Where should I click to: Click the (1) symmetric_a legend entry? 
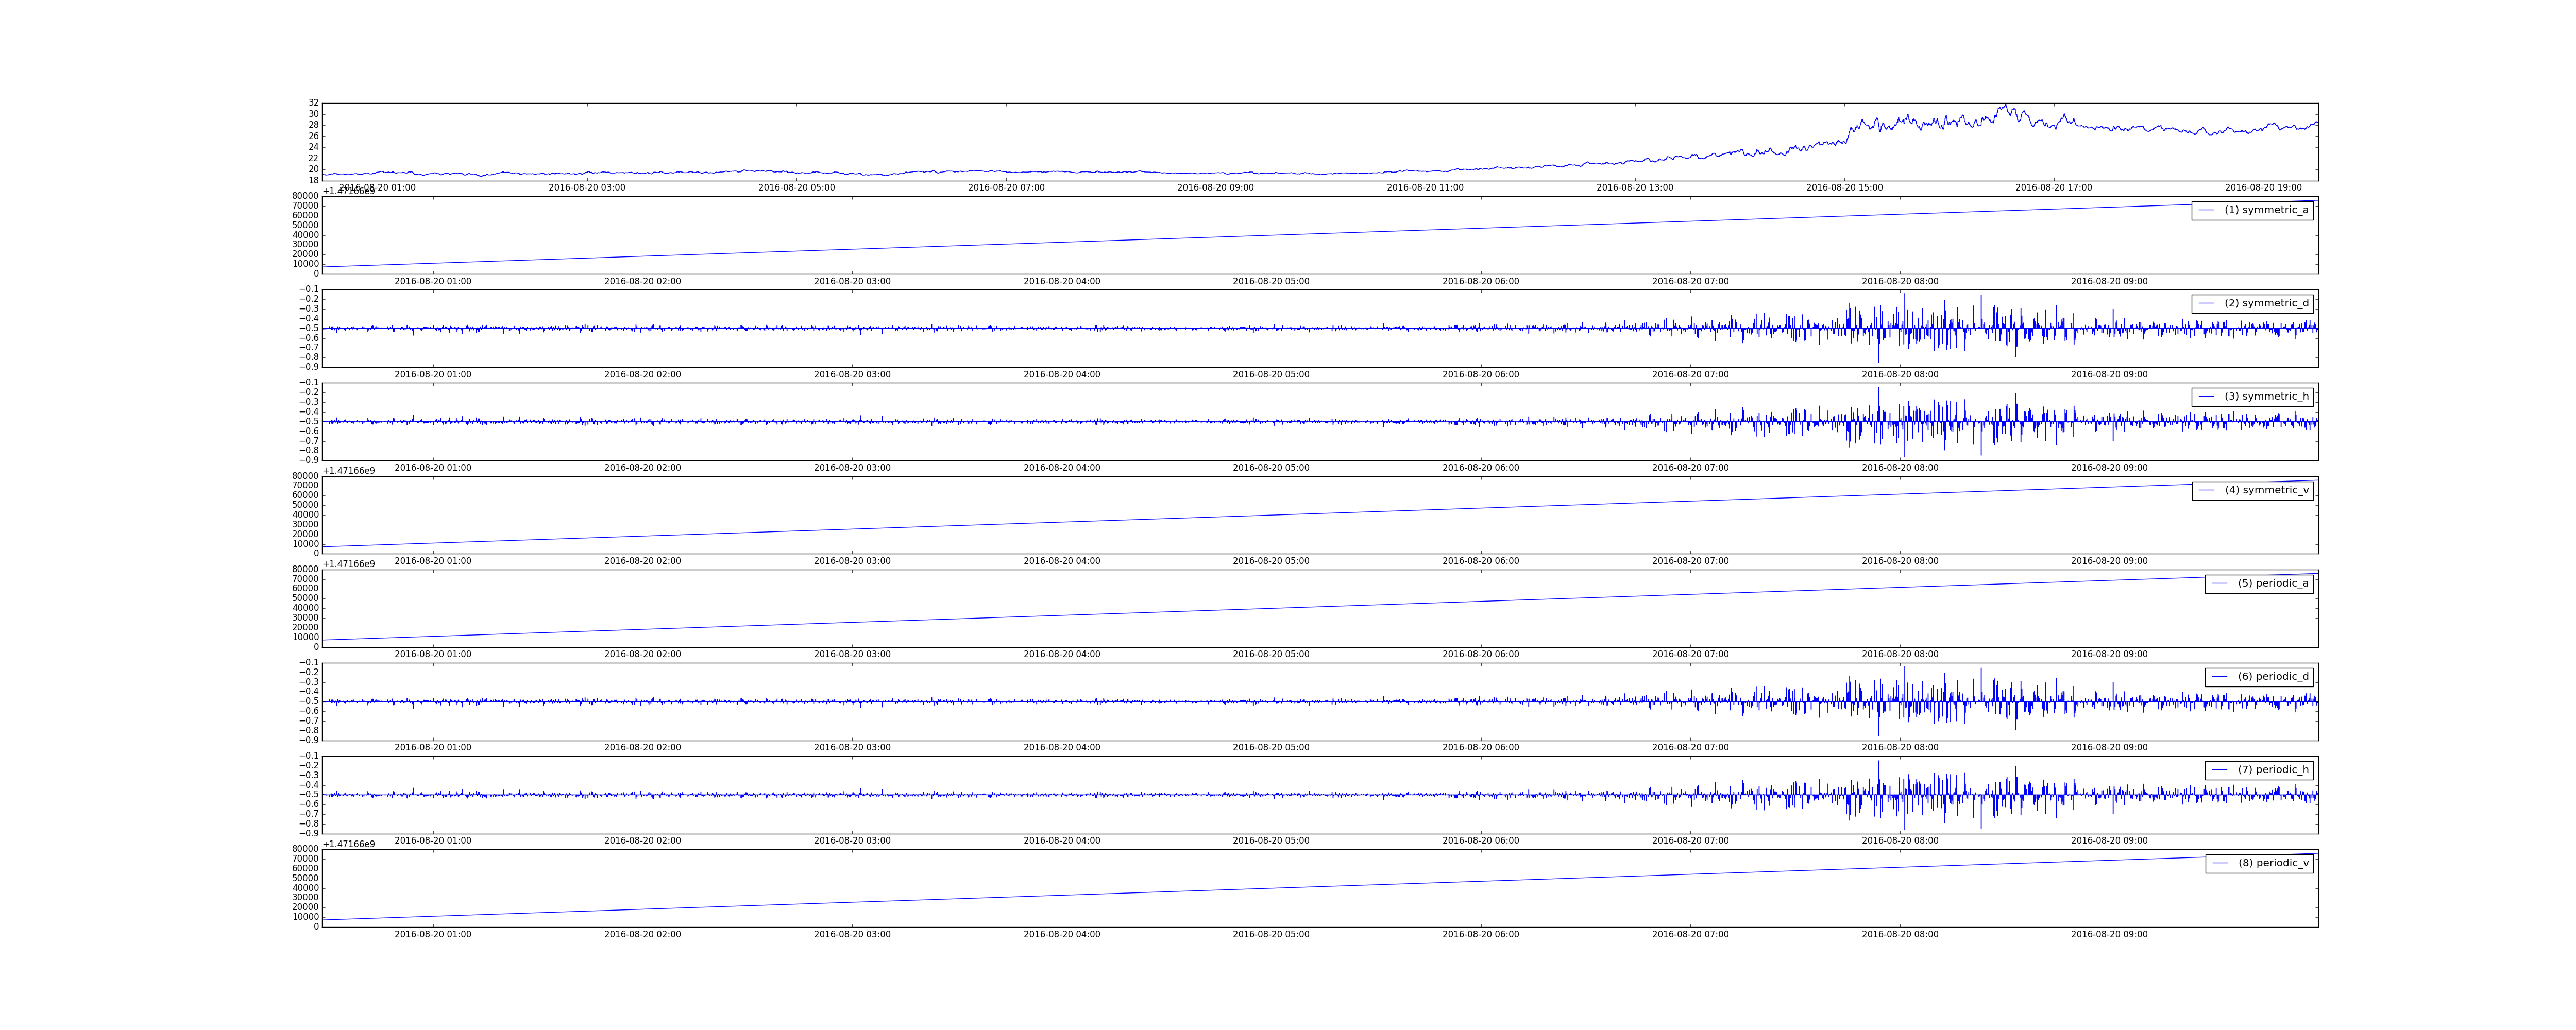(2266, 210)
